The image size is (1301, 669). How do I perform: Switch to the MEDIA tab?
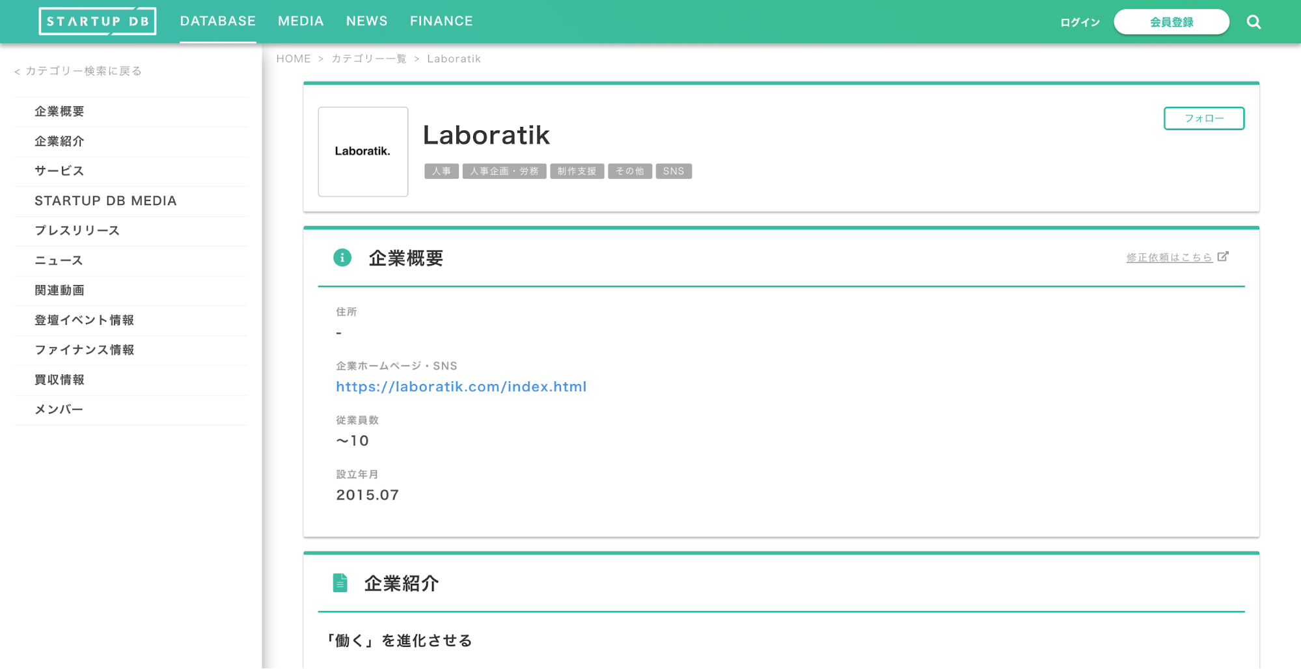pyautogui.click(x=301, y=21)
